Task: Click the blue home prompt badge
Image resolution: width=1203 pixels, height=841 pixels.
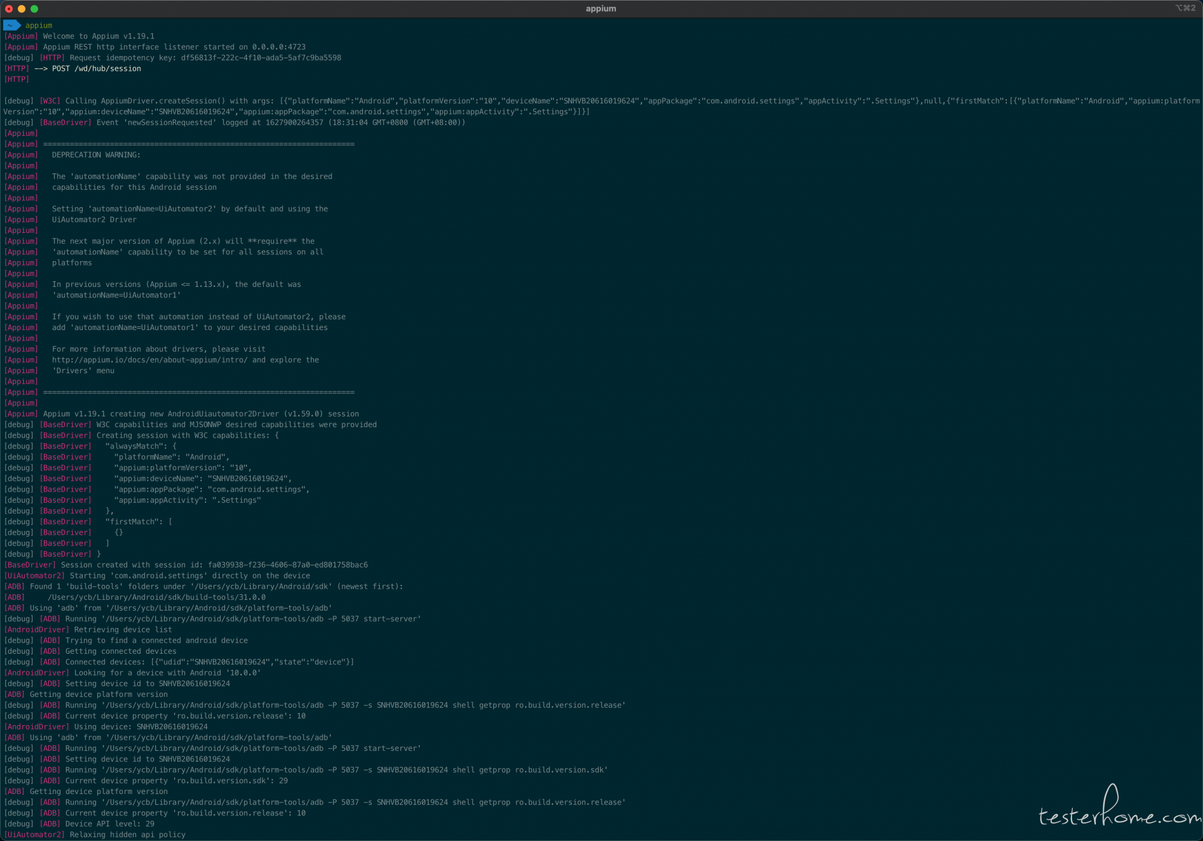Action: (x=12, y=26)
